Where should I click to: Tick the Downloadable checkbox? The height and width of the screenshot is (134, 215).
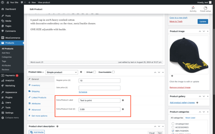[x=113, y=72]
